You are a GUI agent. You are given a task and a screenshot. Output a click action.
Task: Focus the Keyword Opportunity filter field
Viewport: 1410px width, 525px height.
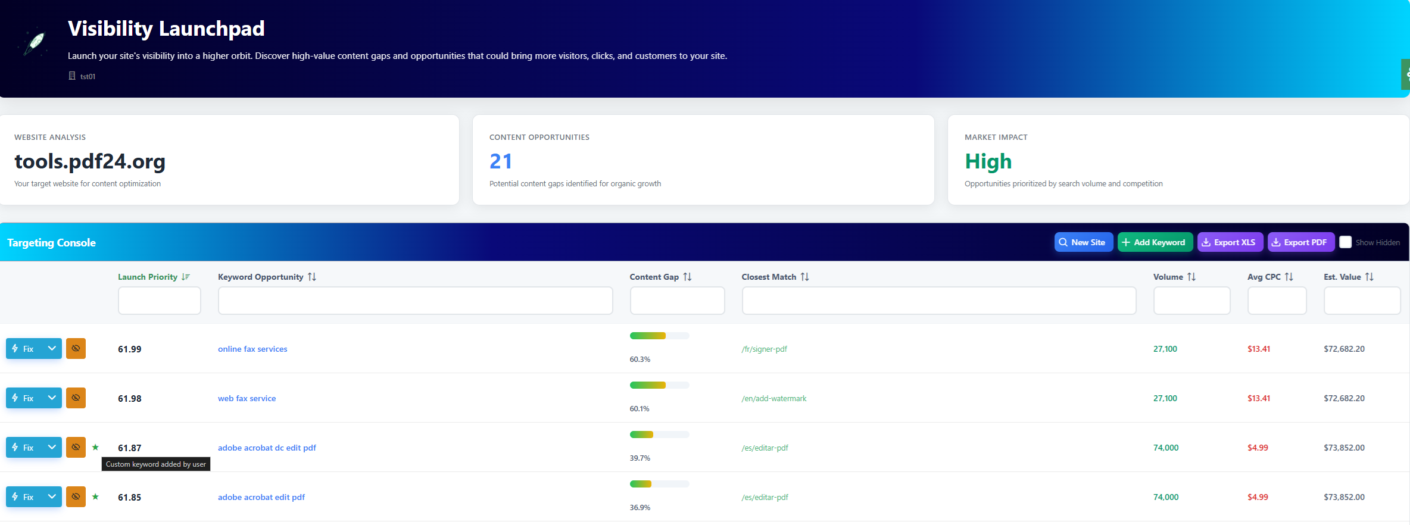click(416, 301)
